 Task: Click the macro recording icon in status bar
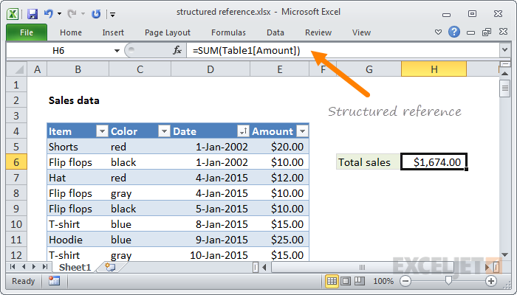point(54,281)
